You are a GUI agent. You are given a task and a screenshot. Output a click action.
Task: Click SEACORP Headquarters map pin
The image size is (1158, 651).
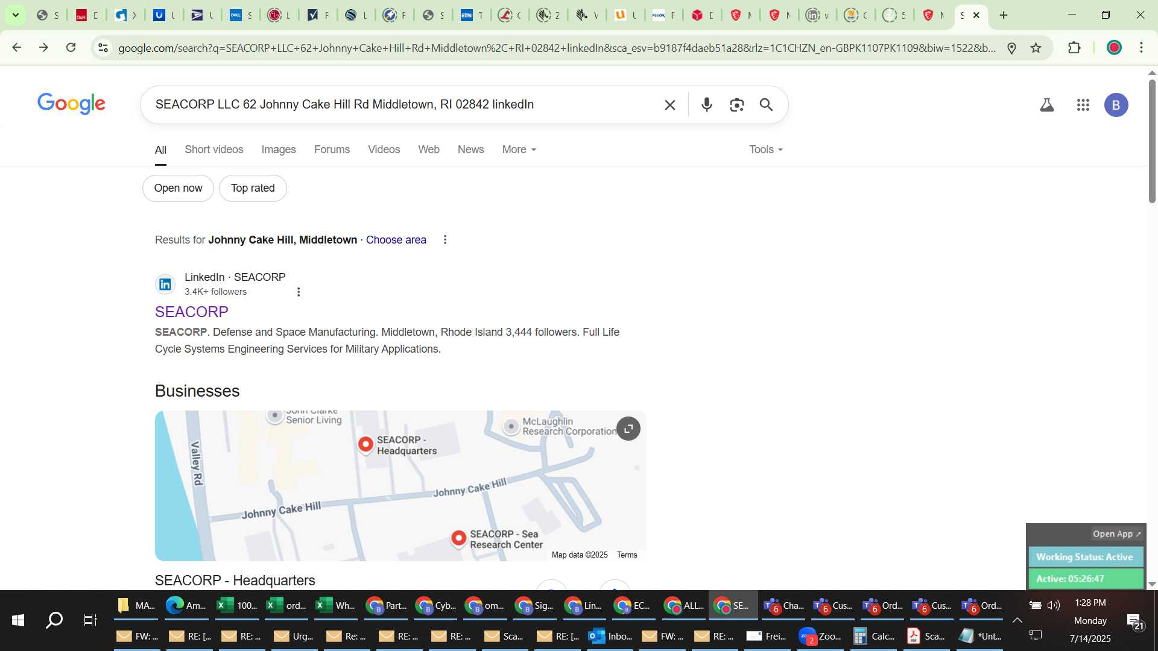tap(365, 445)
